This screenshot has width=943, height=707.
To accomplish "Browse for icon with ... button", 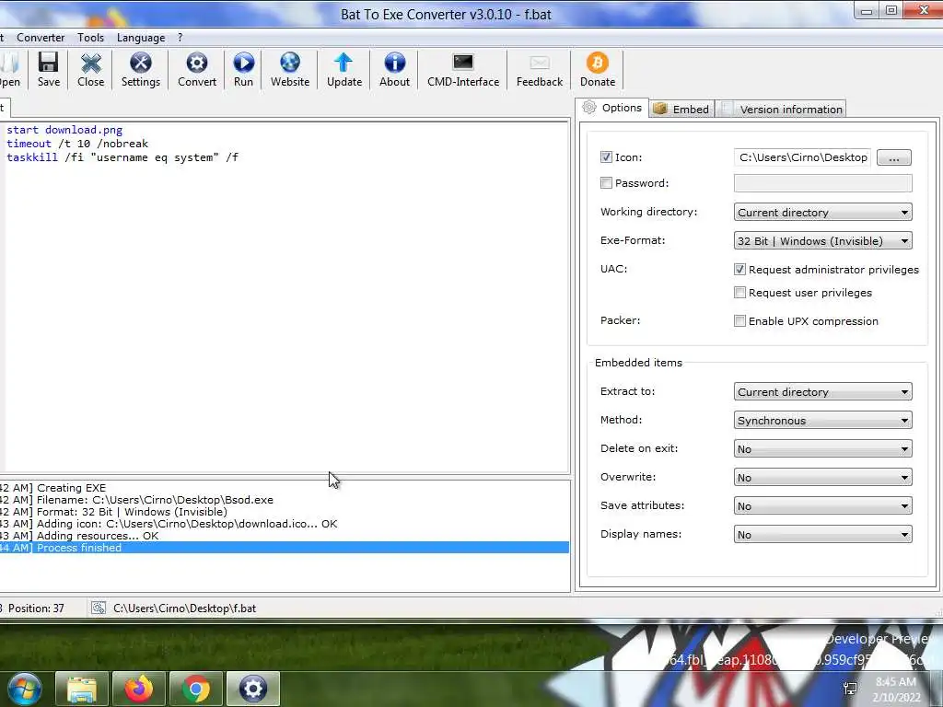I will pyautogui.click(x=893, y=157).
